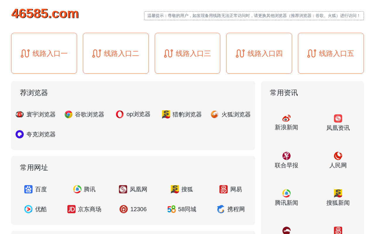The height and width of the screenshot is (234, 375).
Task: Visit the 百度 text link
Action: tap(41, 189)
